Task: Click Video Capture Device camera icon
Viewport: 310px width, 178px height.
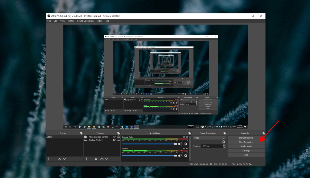Action: tap(86, 137)
